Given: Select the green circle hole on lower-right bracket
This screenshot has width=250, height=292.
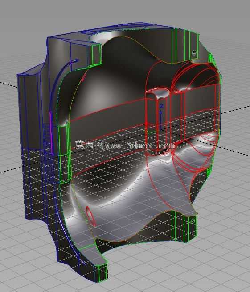Looking at the screenshot, I should (x=193, y=221).
